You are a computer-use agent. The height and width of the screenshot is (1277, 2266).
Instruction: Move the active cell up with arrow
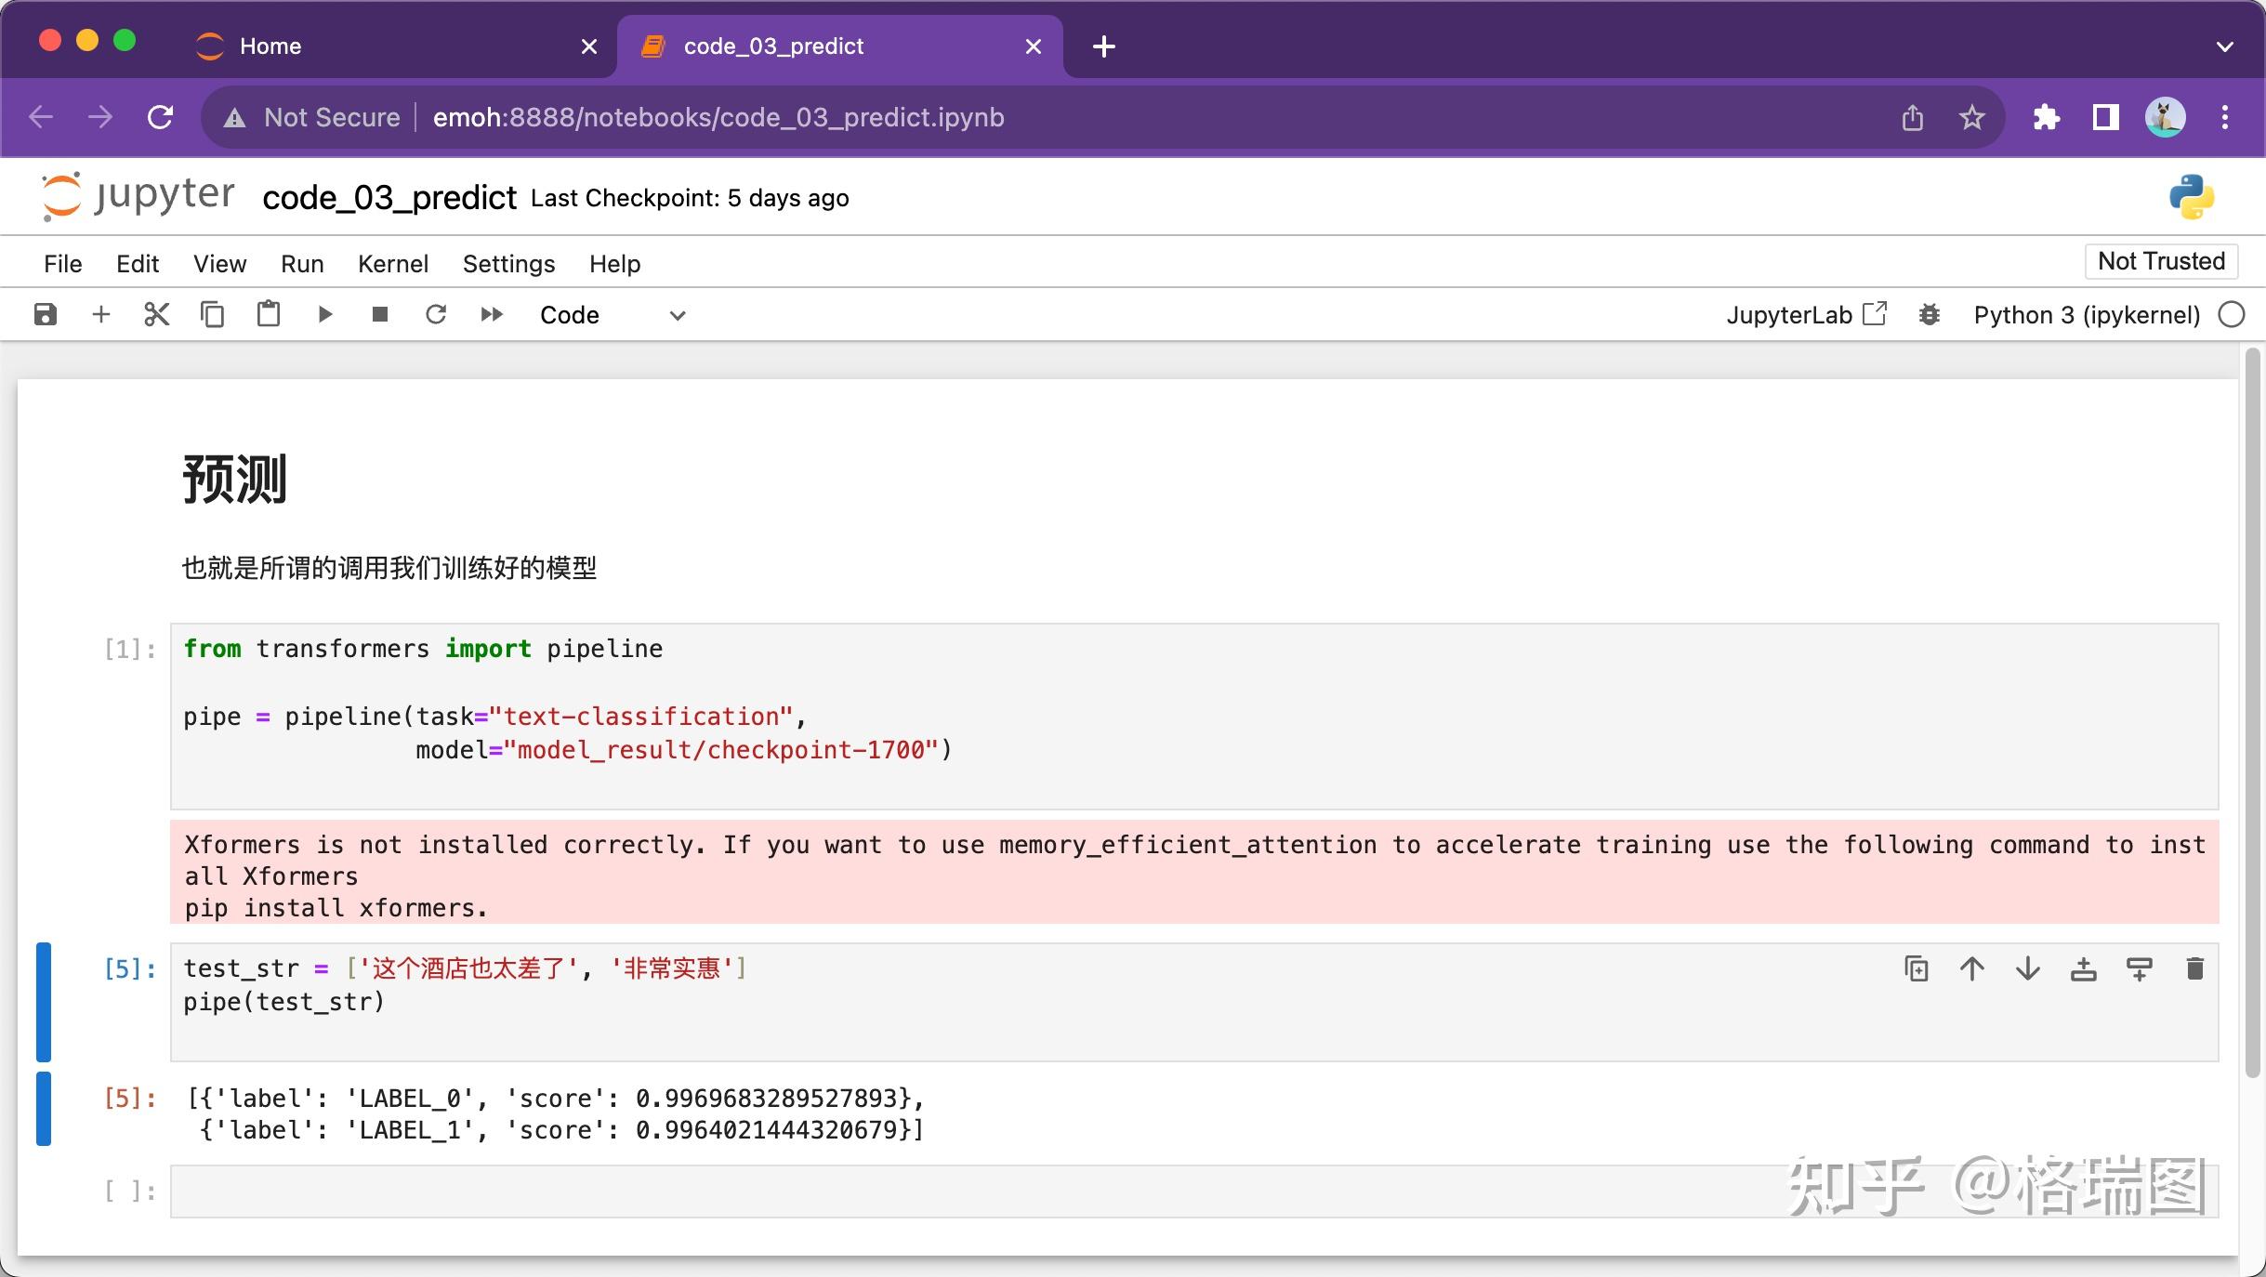[x=1972, y=969]
